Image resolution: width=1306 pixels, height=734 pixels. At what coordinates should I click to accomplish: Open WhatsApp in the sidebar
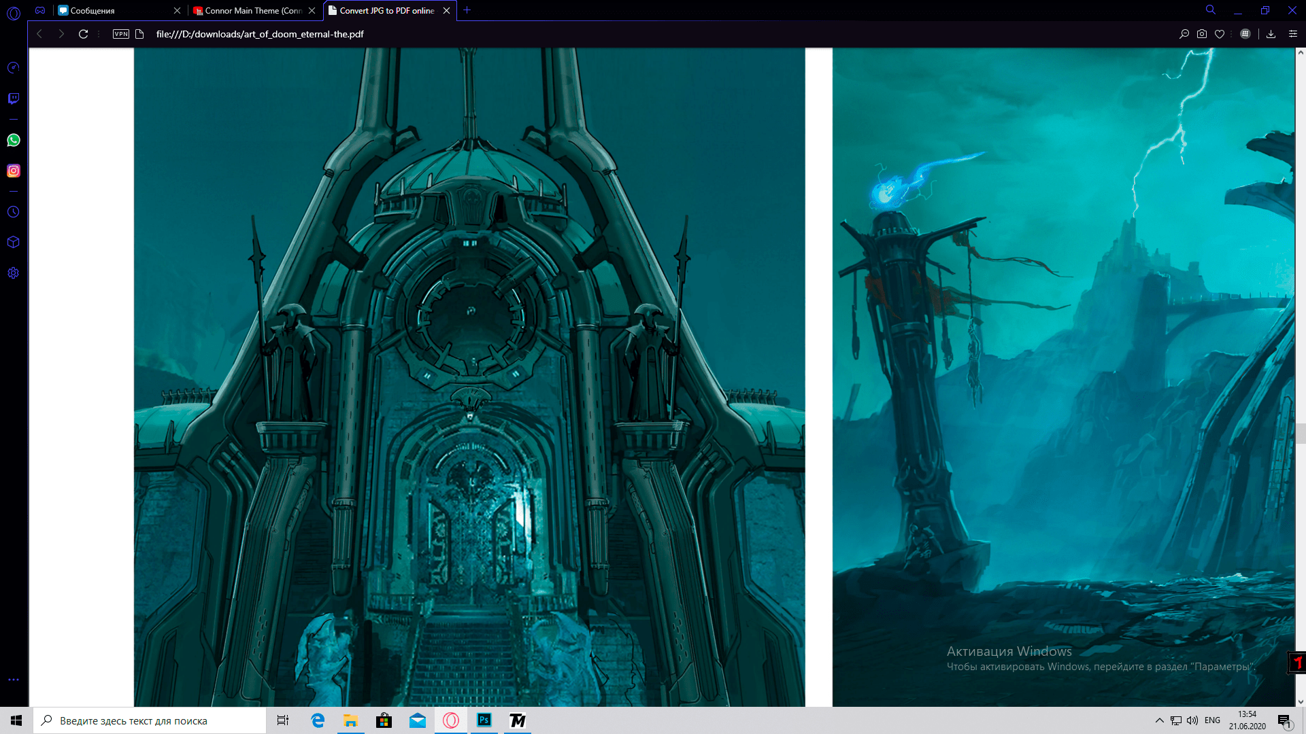[x=13, y=140]
